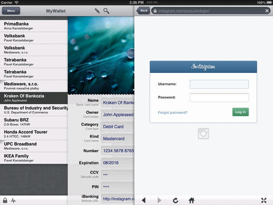Open the UPC Broadband entry
Screen dimensions: 273x205
click(x=34, y=146)
